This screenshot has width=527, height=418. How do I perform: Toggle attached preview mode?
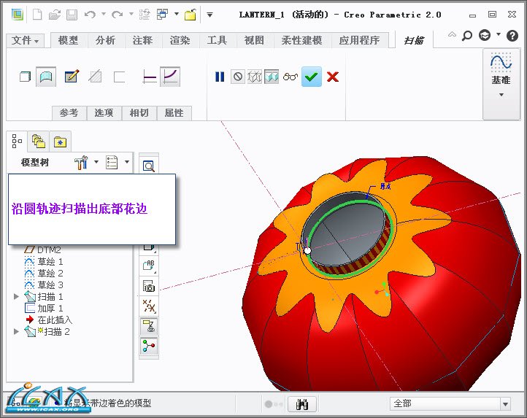[x=272, y=77]
